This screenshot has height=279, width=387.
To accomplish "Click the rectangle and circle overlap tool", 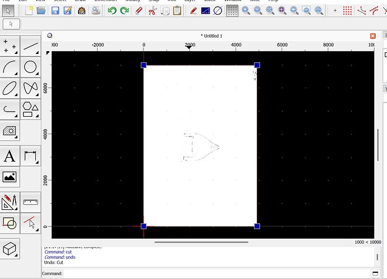I will (x=10, y=223).
